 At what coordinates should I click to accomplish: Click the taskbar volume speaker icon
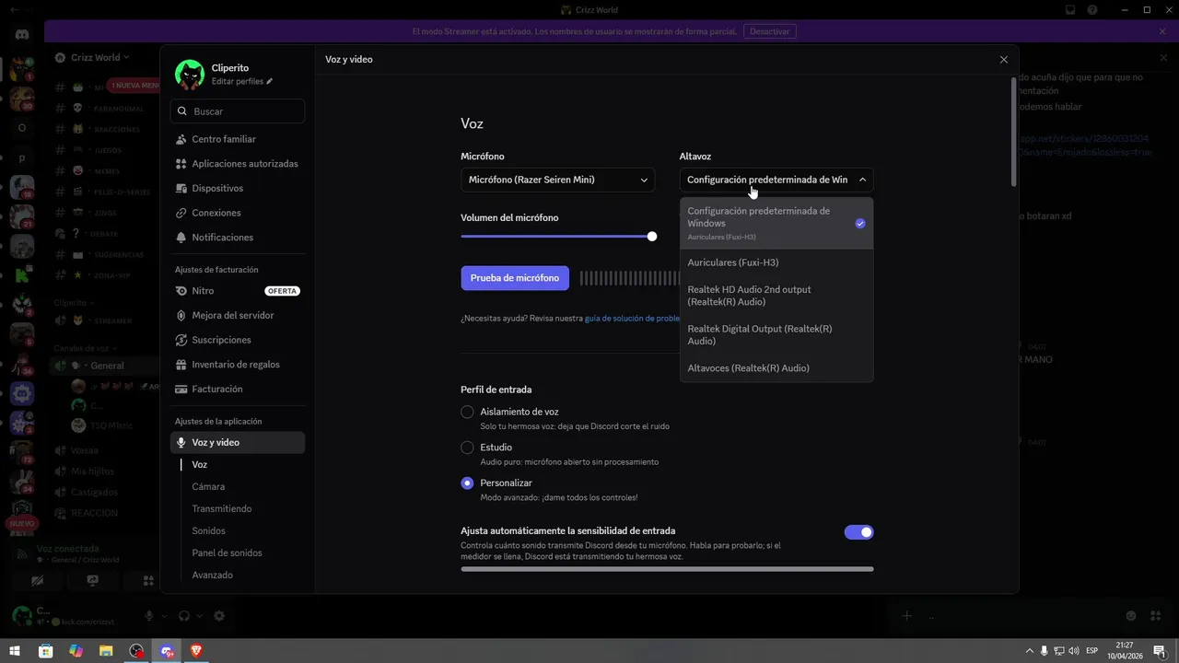pyautogui.click(x=1074, y=651)
